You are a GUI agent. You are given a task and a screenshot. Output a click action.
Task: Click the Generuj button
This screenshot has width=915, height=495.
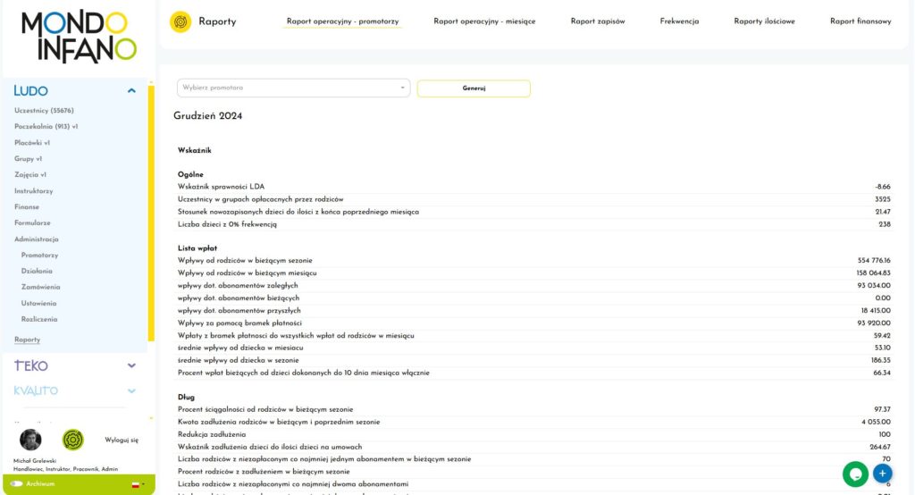[474, 88]
